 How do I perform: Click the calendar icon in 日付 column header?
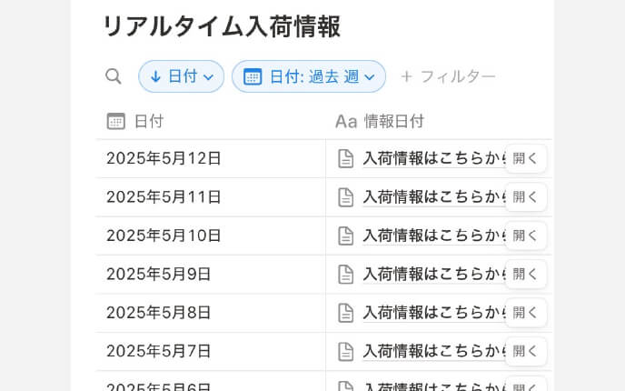[x=116, y=121]
